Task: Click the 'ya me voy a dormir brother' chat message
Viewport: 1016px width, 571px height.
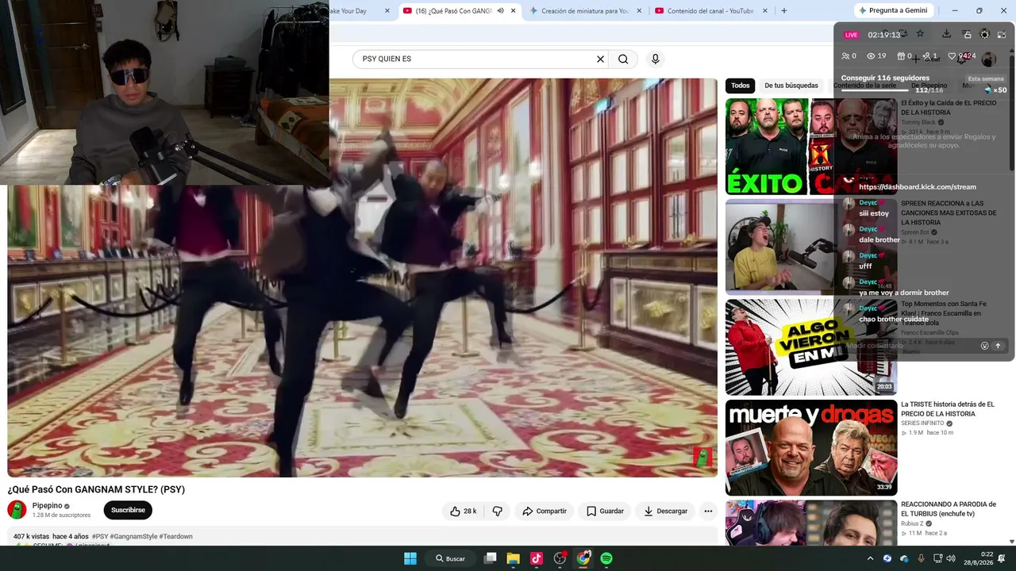Action: (904, 293)
